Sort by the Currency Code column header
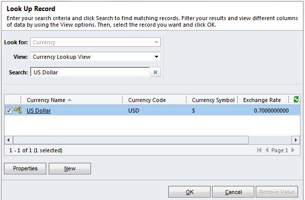 tap(154, 100)
